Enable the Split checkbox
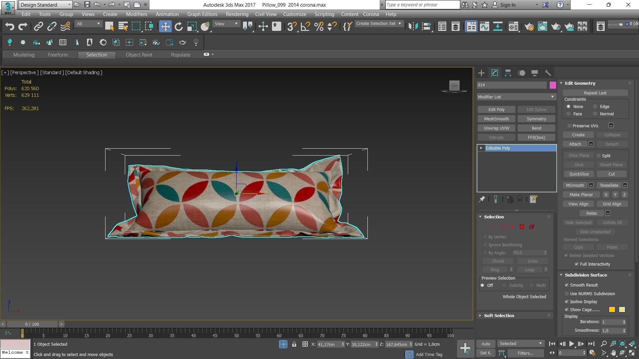 coord(599,156)
